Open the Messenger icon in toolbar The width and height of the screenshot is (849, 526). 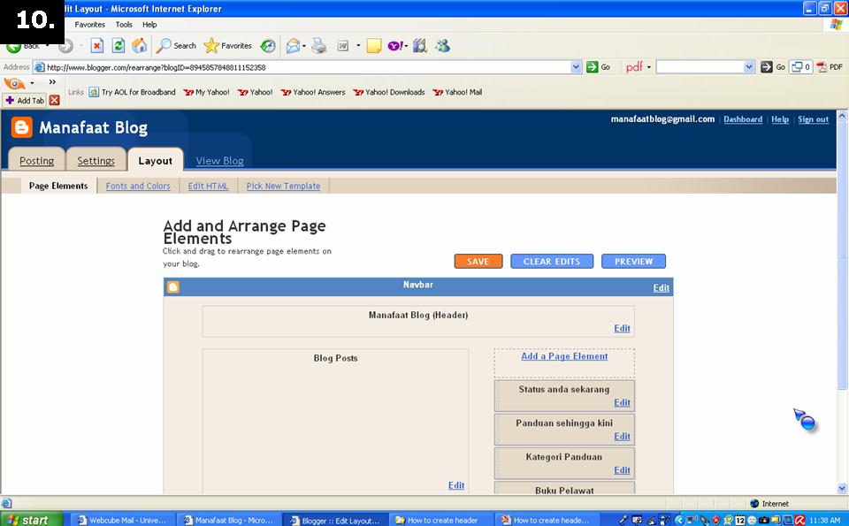442,46
